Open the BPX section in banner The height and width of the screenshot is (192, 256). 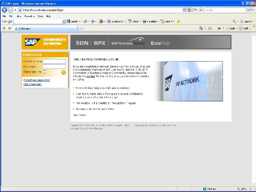pyautogui.click(x=100, y=43)
